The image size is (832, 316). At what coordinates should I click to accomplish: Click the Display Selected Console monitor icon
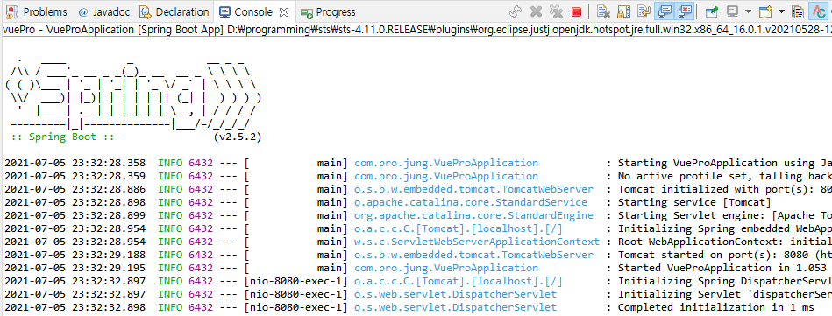[733, 11]
